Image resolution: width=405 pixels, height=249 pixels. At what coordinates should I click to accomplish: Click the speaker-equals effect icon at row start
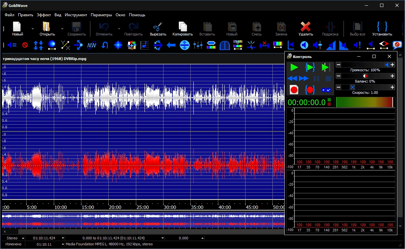tap(12, 45)
